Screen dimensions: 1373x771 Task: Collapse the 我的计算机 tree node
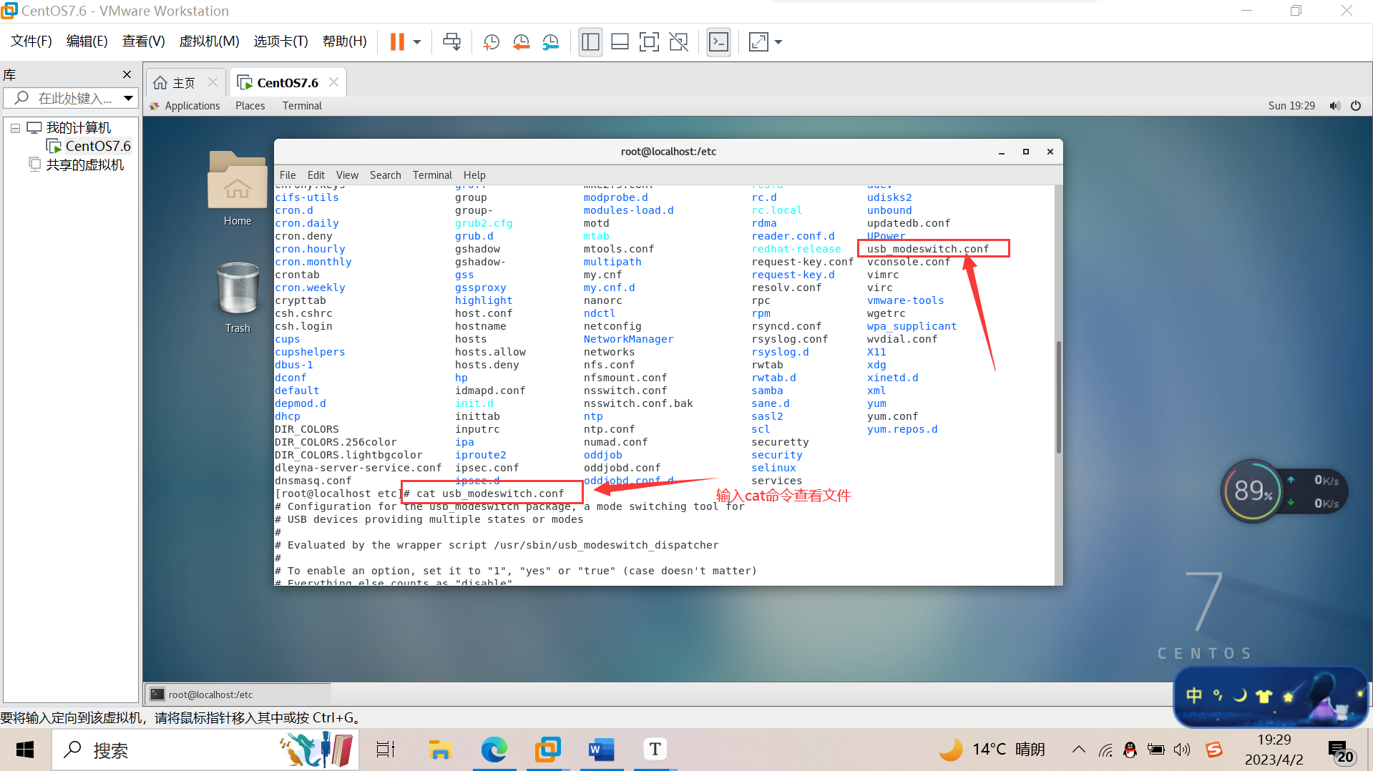pos(15,128)
